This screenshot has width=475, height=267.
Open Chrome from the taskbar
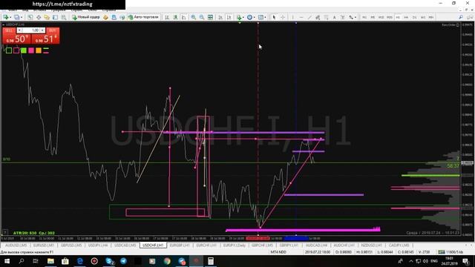[x=167, y=261]
